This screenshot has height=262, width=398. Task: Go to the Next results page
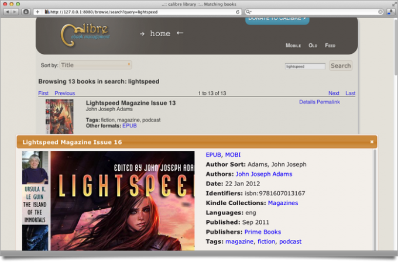pyautogui.click(x=334, y=94)
